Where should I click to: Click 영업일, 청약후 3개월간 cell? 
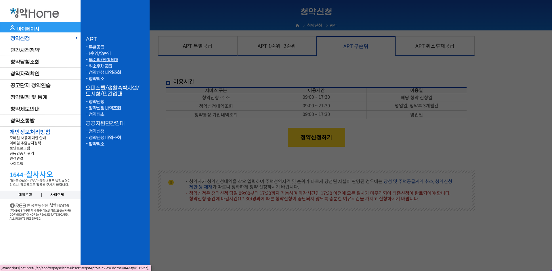416,106
